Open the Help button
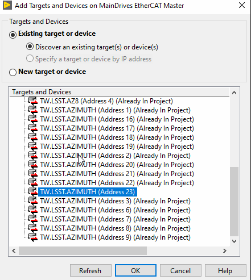This screenshot has width=251, height=280. [225, 270]
